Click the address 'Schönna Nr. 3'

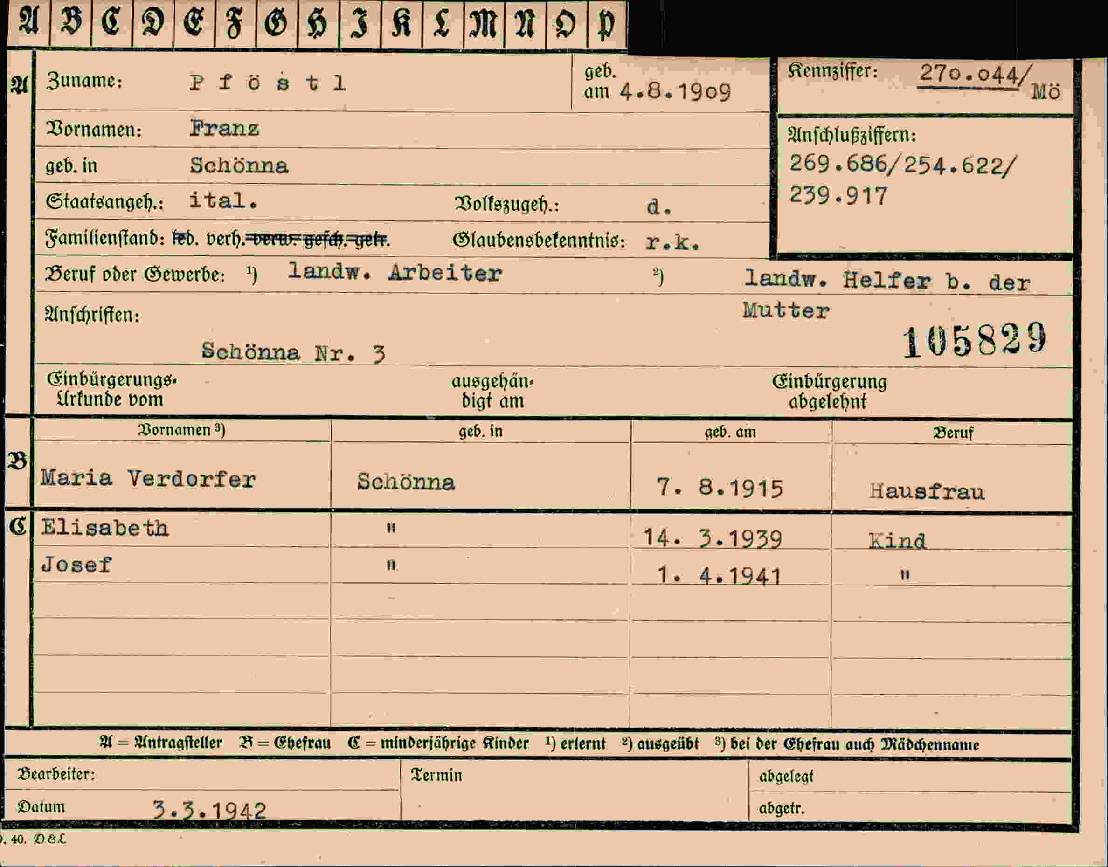tap(293, 352)
